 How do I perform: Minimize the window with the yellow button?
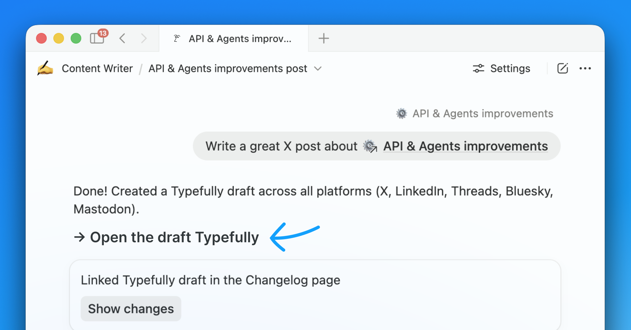59,38
